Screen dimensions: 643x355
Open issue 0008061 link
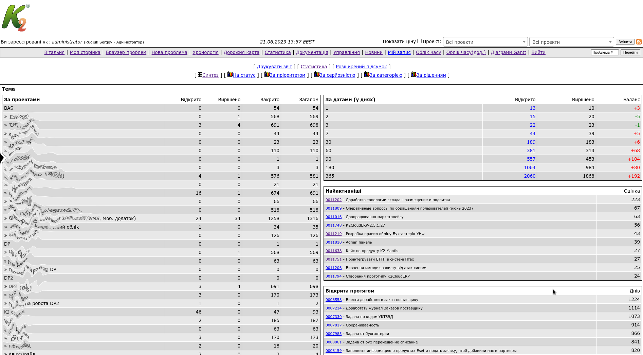click(x=333, y=342)
